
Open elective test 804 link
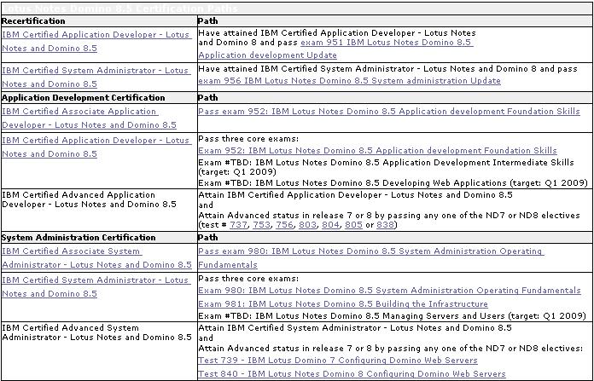point(331,225)
